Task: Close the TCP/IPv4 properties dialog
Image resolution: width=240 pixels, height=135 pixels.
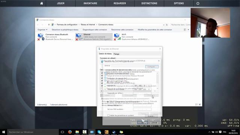Action: click(159, 61)
